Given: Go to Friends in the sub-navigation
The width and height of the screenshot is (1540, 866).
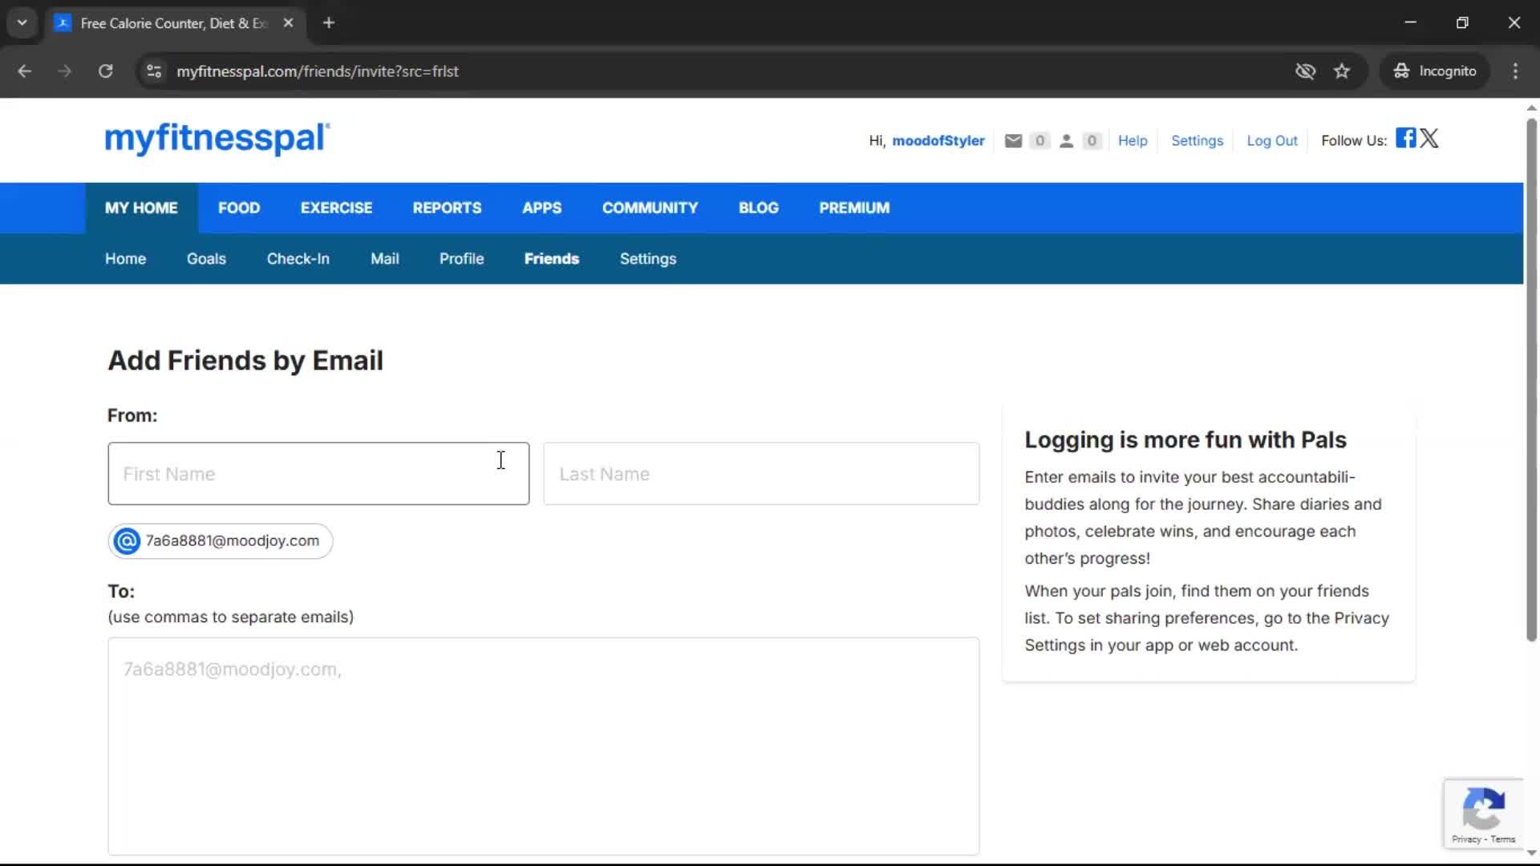Looking at the screenshot, I should point(552,259).
